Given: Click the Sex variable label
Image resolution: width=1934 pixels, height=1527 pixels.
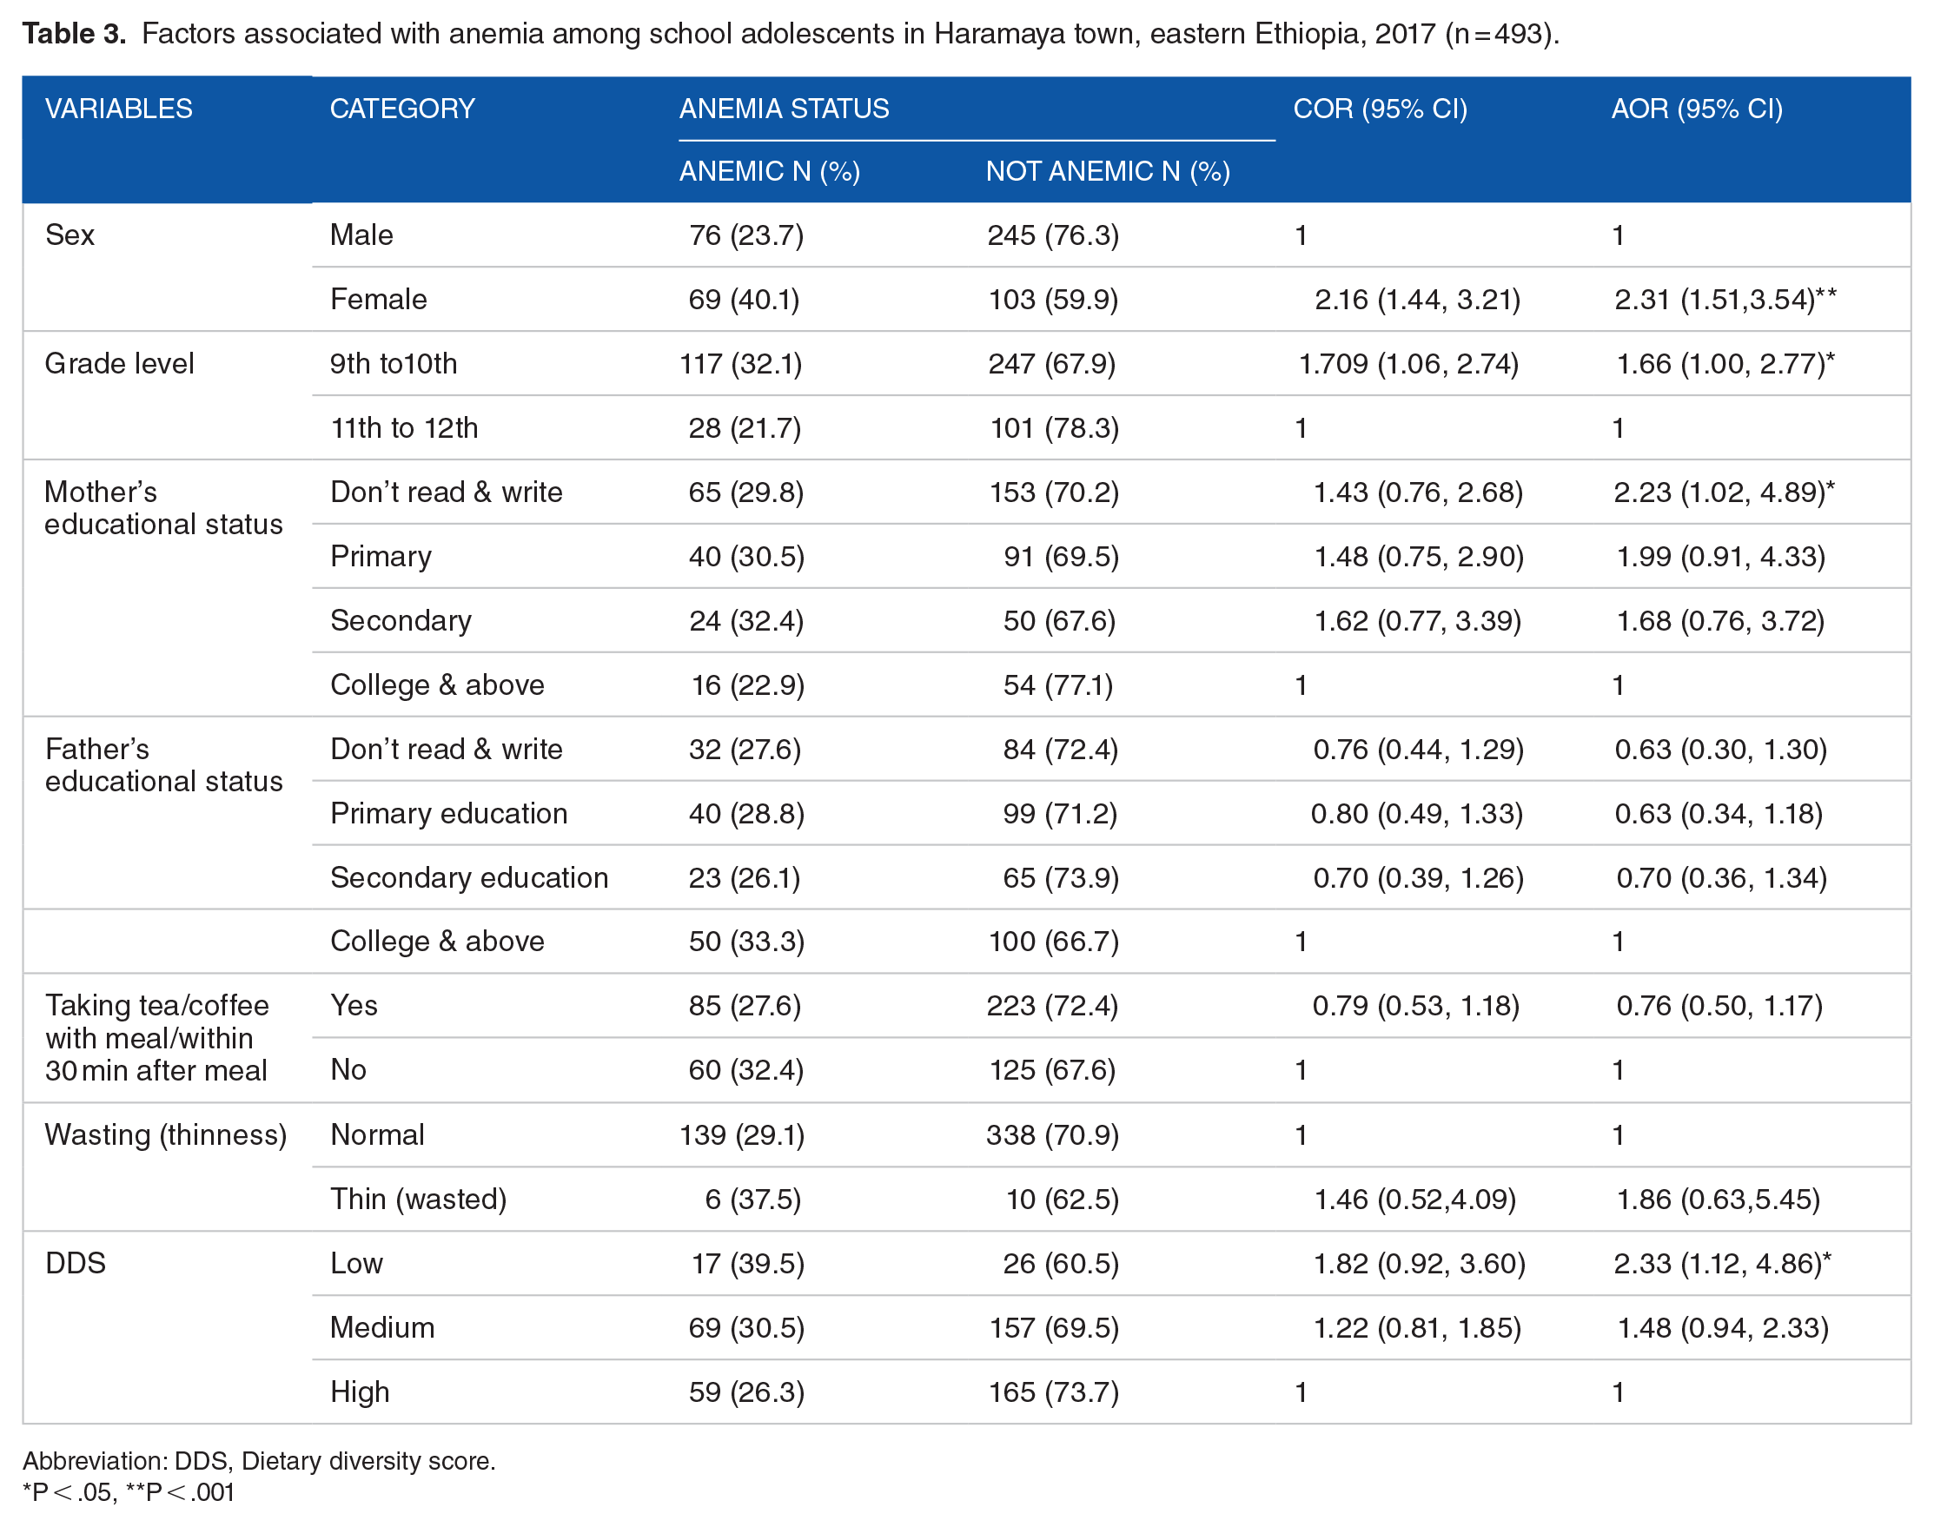Looking at the screenshot, I should [x=70, y=235].
